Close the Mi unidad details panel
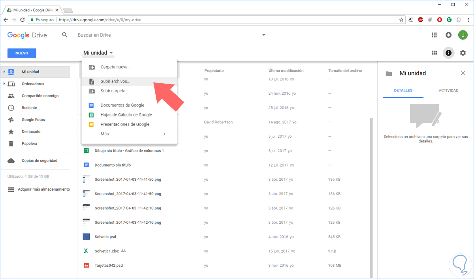The width and height of the screenshot is (474, 279). (463, 73)
